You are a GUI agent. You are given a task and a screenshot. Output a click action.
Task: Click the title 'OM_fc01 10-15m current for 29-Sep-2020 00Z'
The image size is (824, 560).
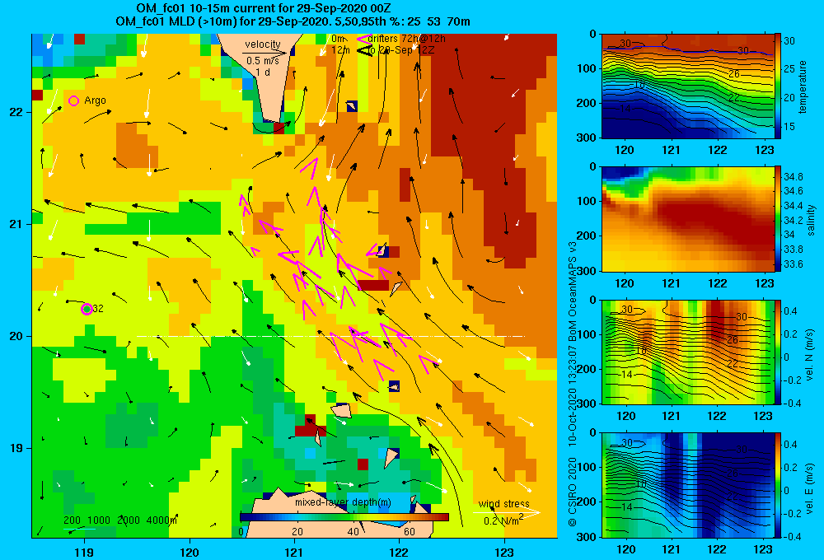point(264,8)
